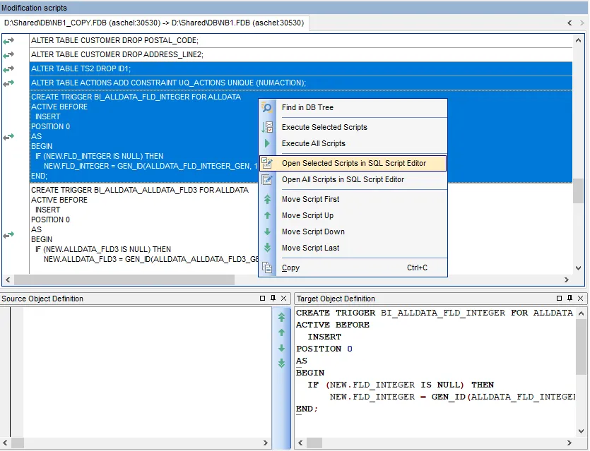The height and width of the screenshot is (451, 590).
Task: Click single down arrow on middle strip
Action: [281, 348]
